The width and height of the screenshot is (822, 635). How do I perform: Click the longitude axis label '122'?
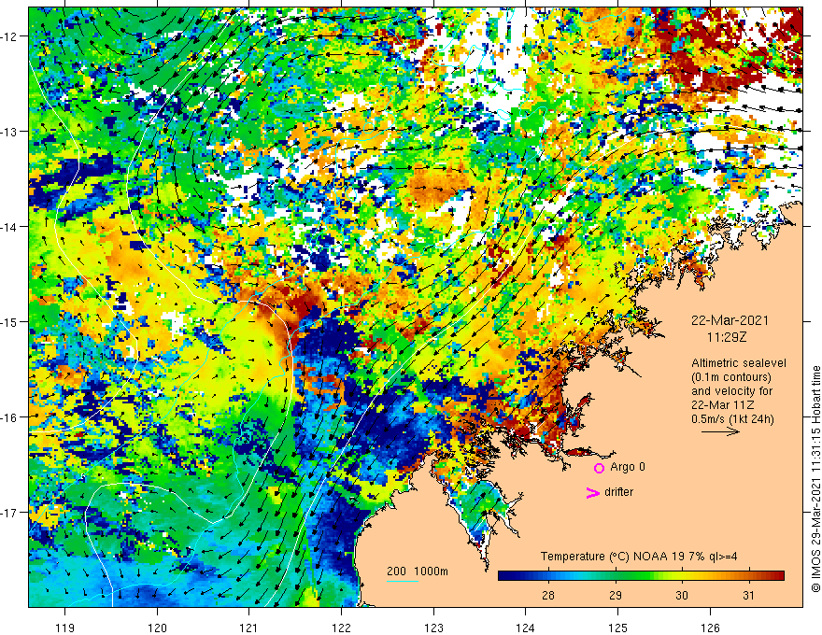[341, 628]
